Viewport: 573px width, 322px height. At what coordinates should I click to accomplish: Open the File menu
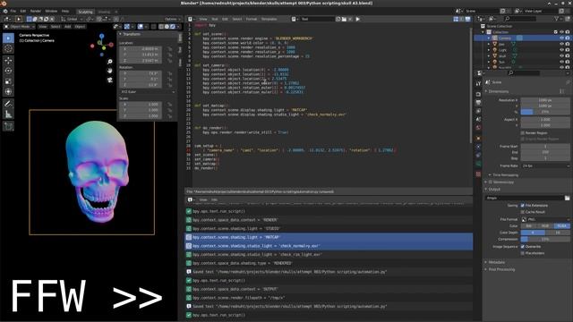tap(13, 12)
